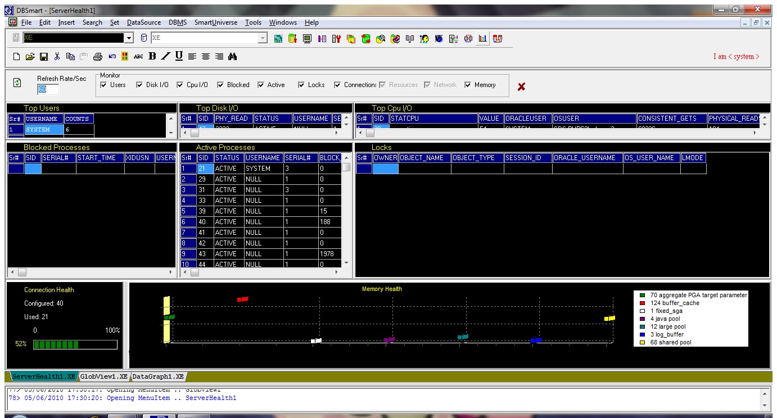
Task: Open the File menu
Action: pyautogui.click(x=26, y=22)
